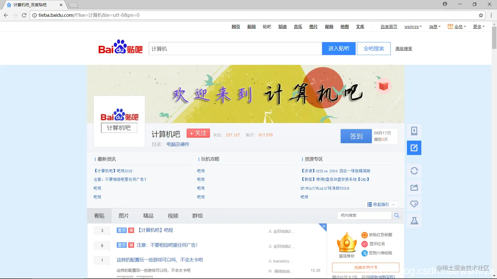Click the mobile app download icon in floating sidebar
The width and height of the screenshot is (497, 279).
pyautogui.click(x=414, y=130)
